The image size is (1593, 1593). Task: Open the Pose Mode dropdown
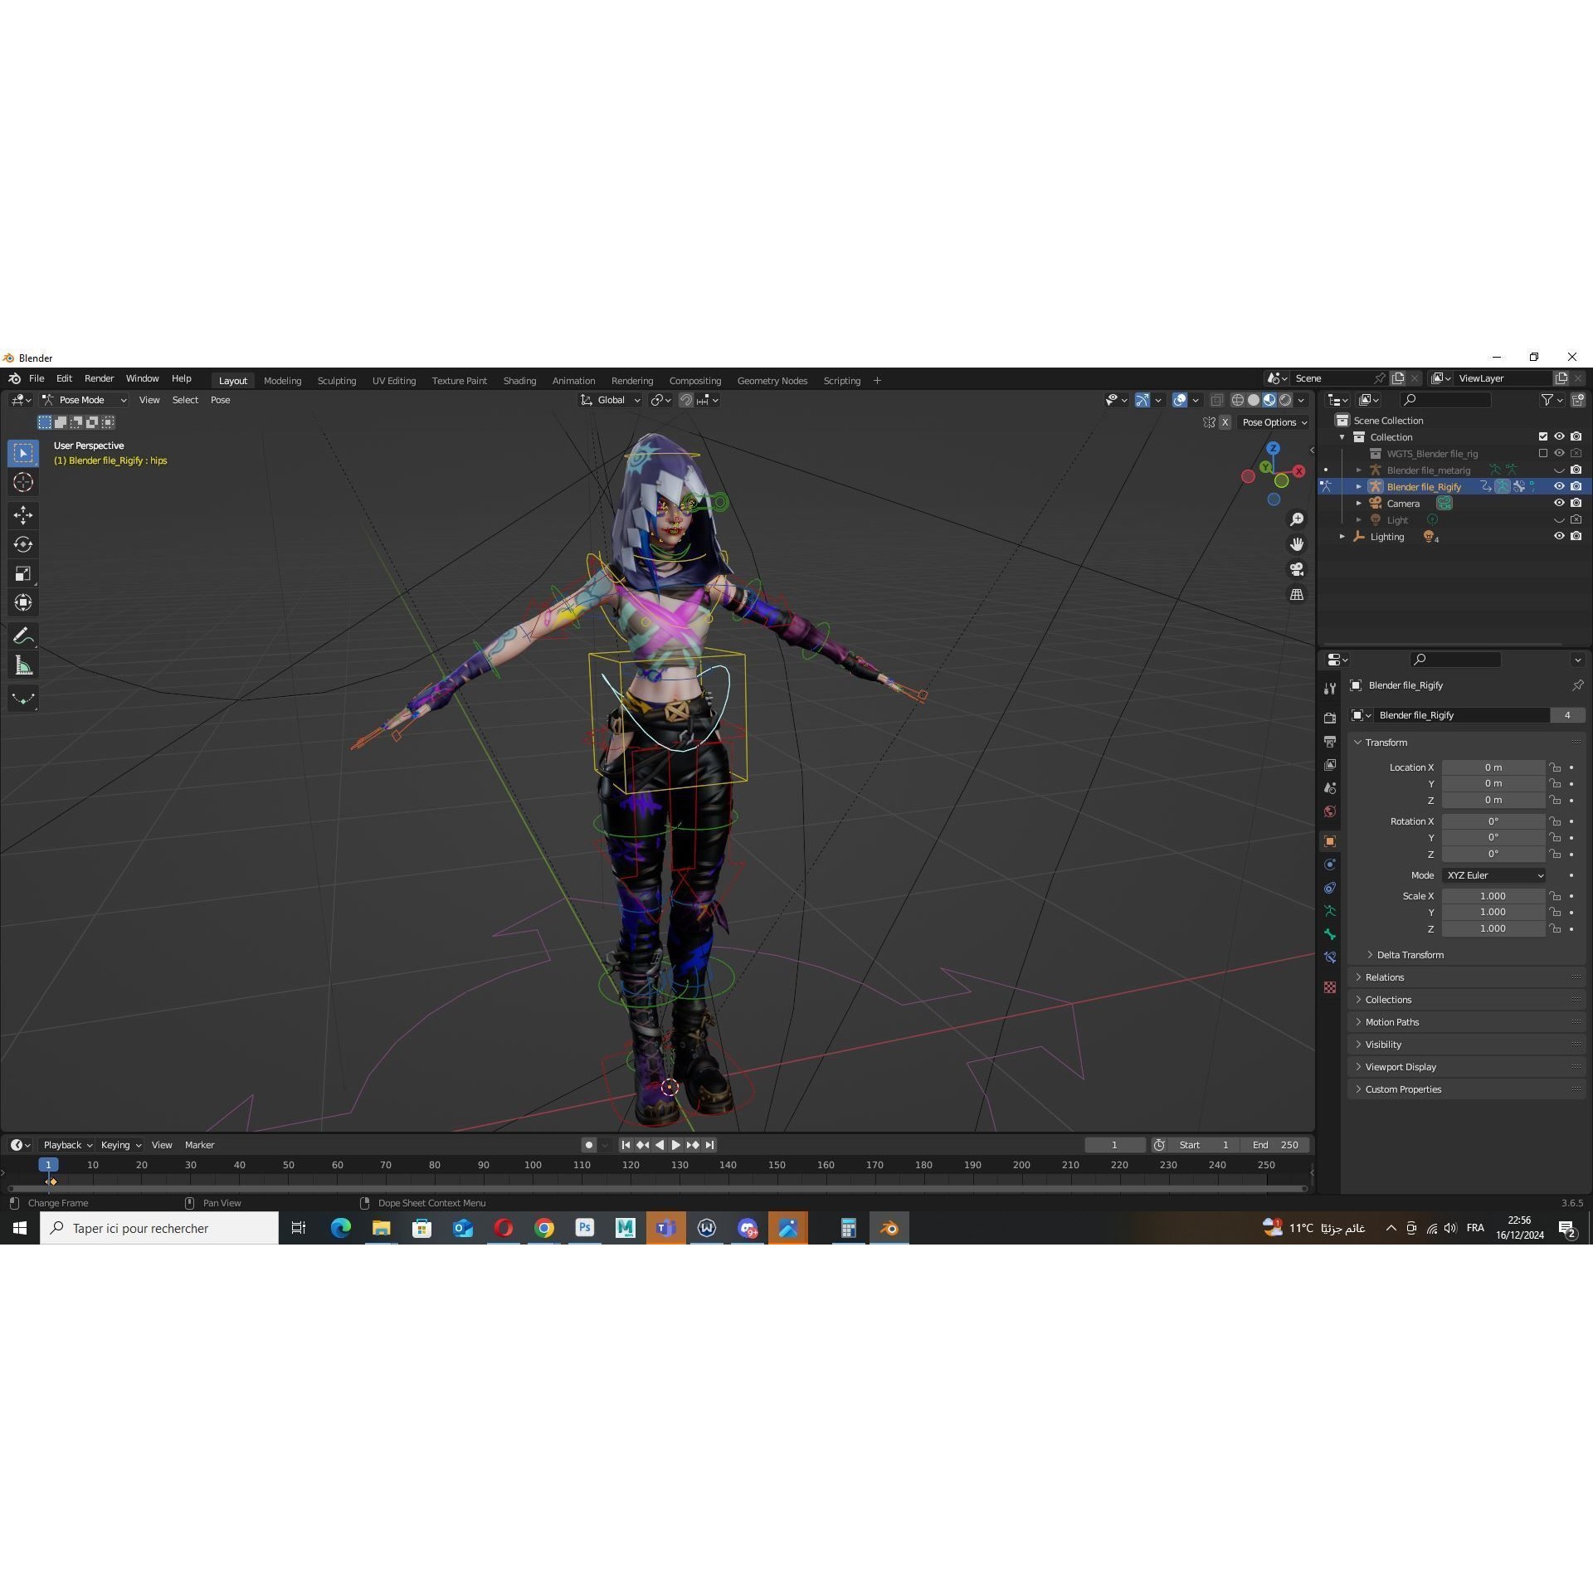point(84,400)
